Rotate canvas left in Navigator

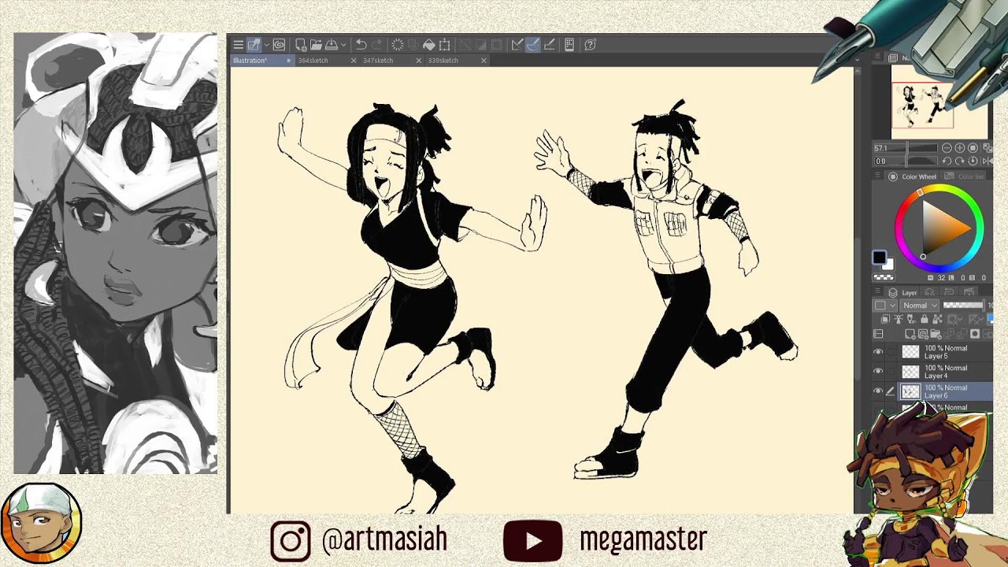(x=947, y=161)
